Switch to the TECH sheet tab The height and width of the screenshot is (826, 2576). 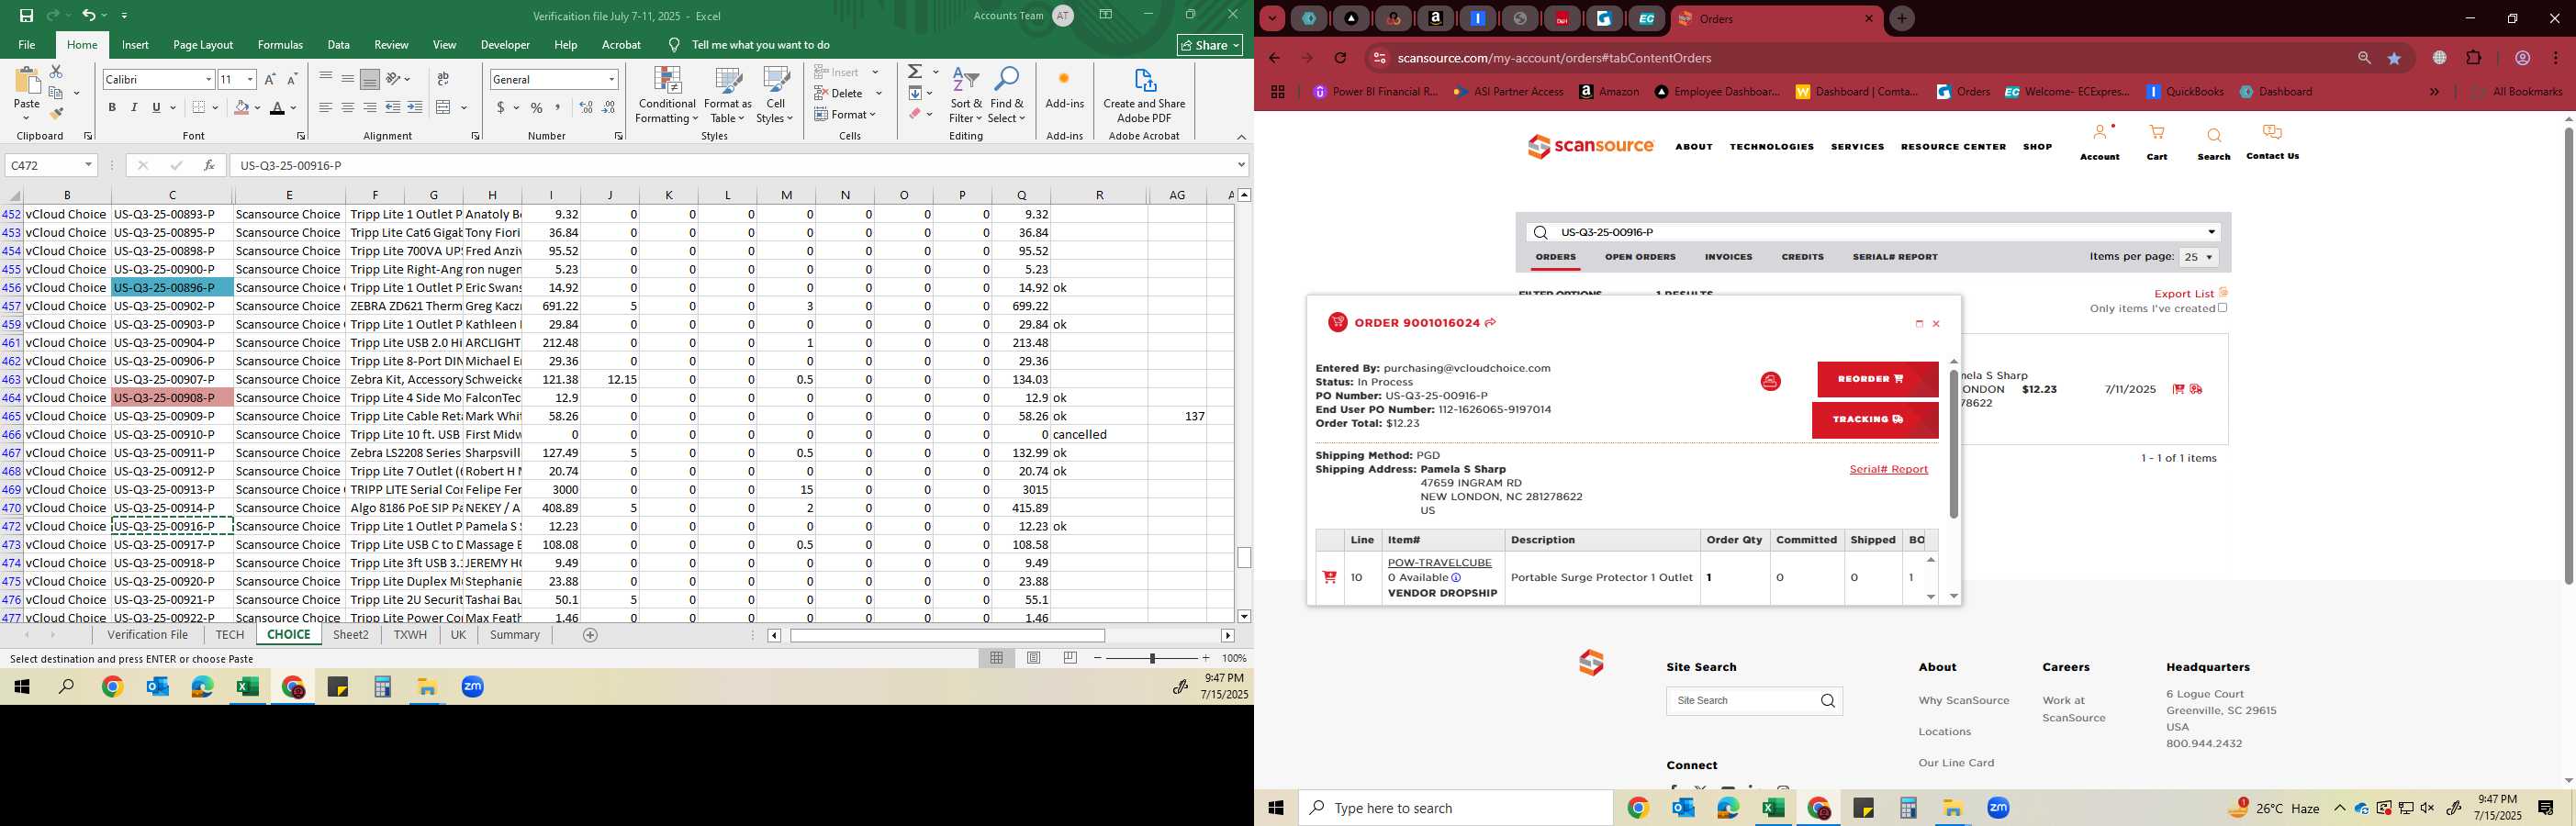point(229,635)
